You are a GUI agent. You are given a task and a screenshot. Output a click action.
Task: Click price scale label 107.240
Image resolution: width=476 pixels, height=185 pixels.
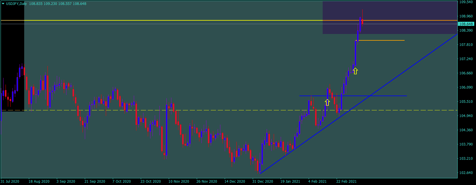pos(466,59)
